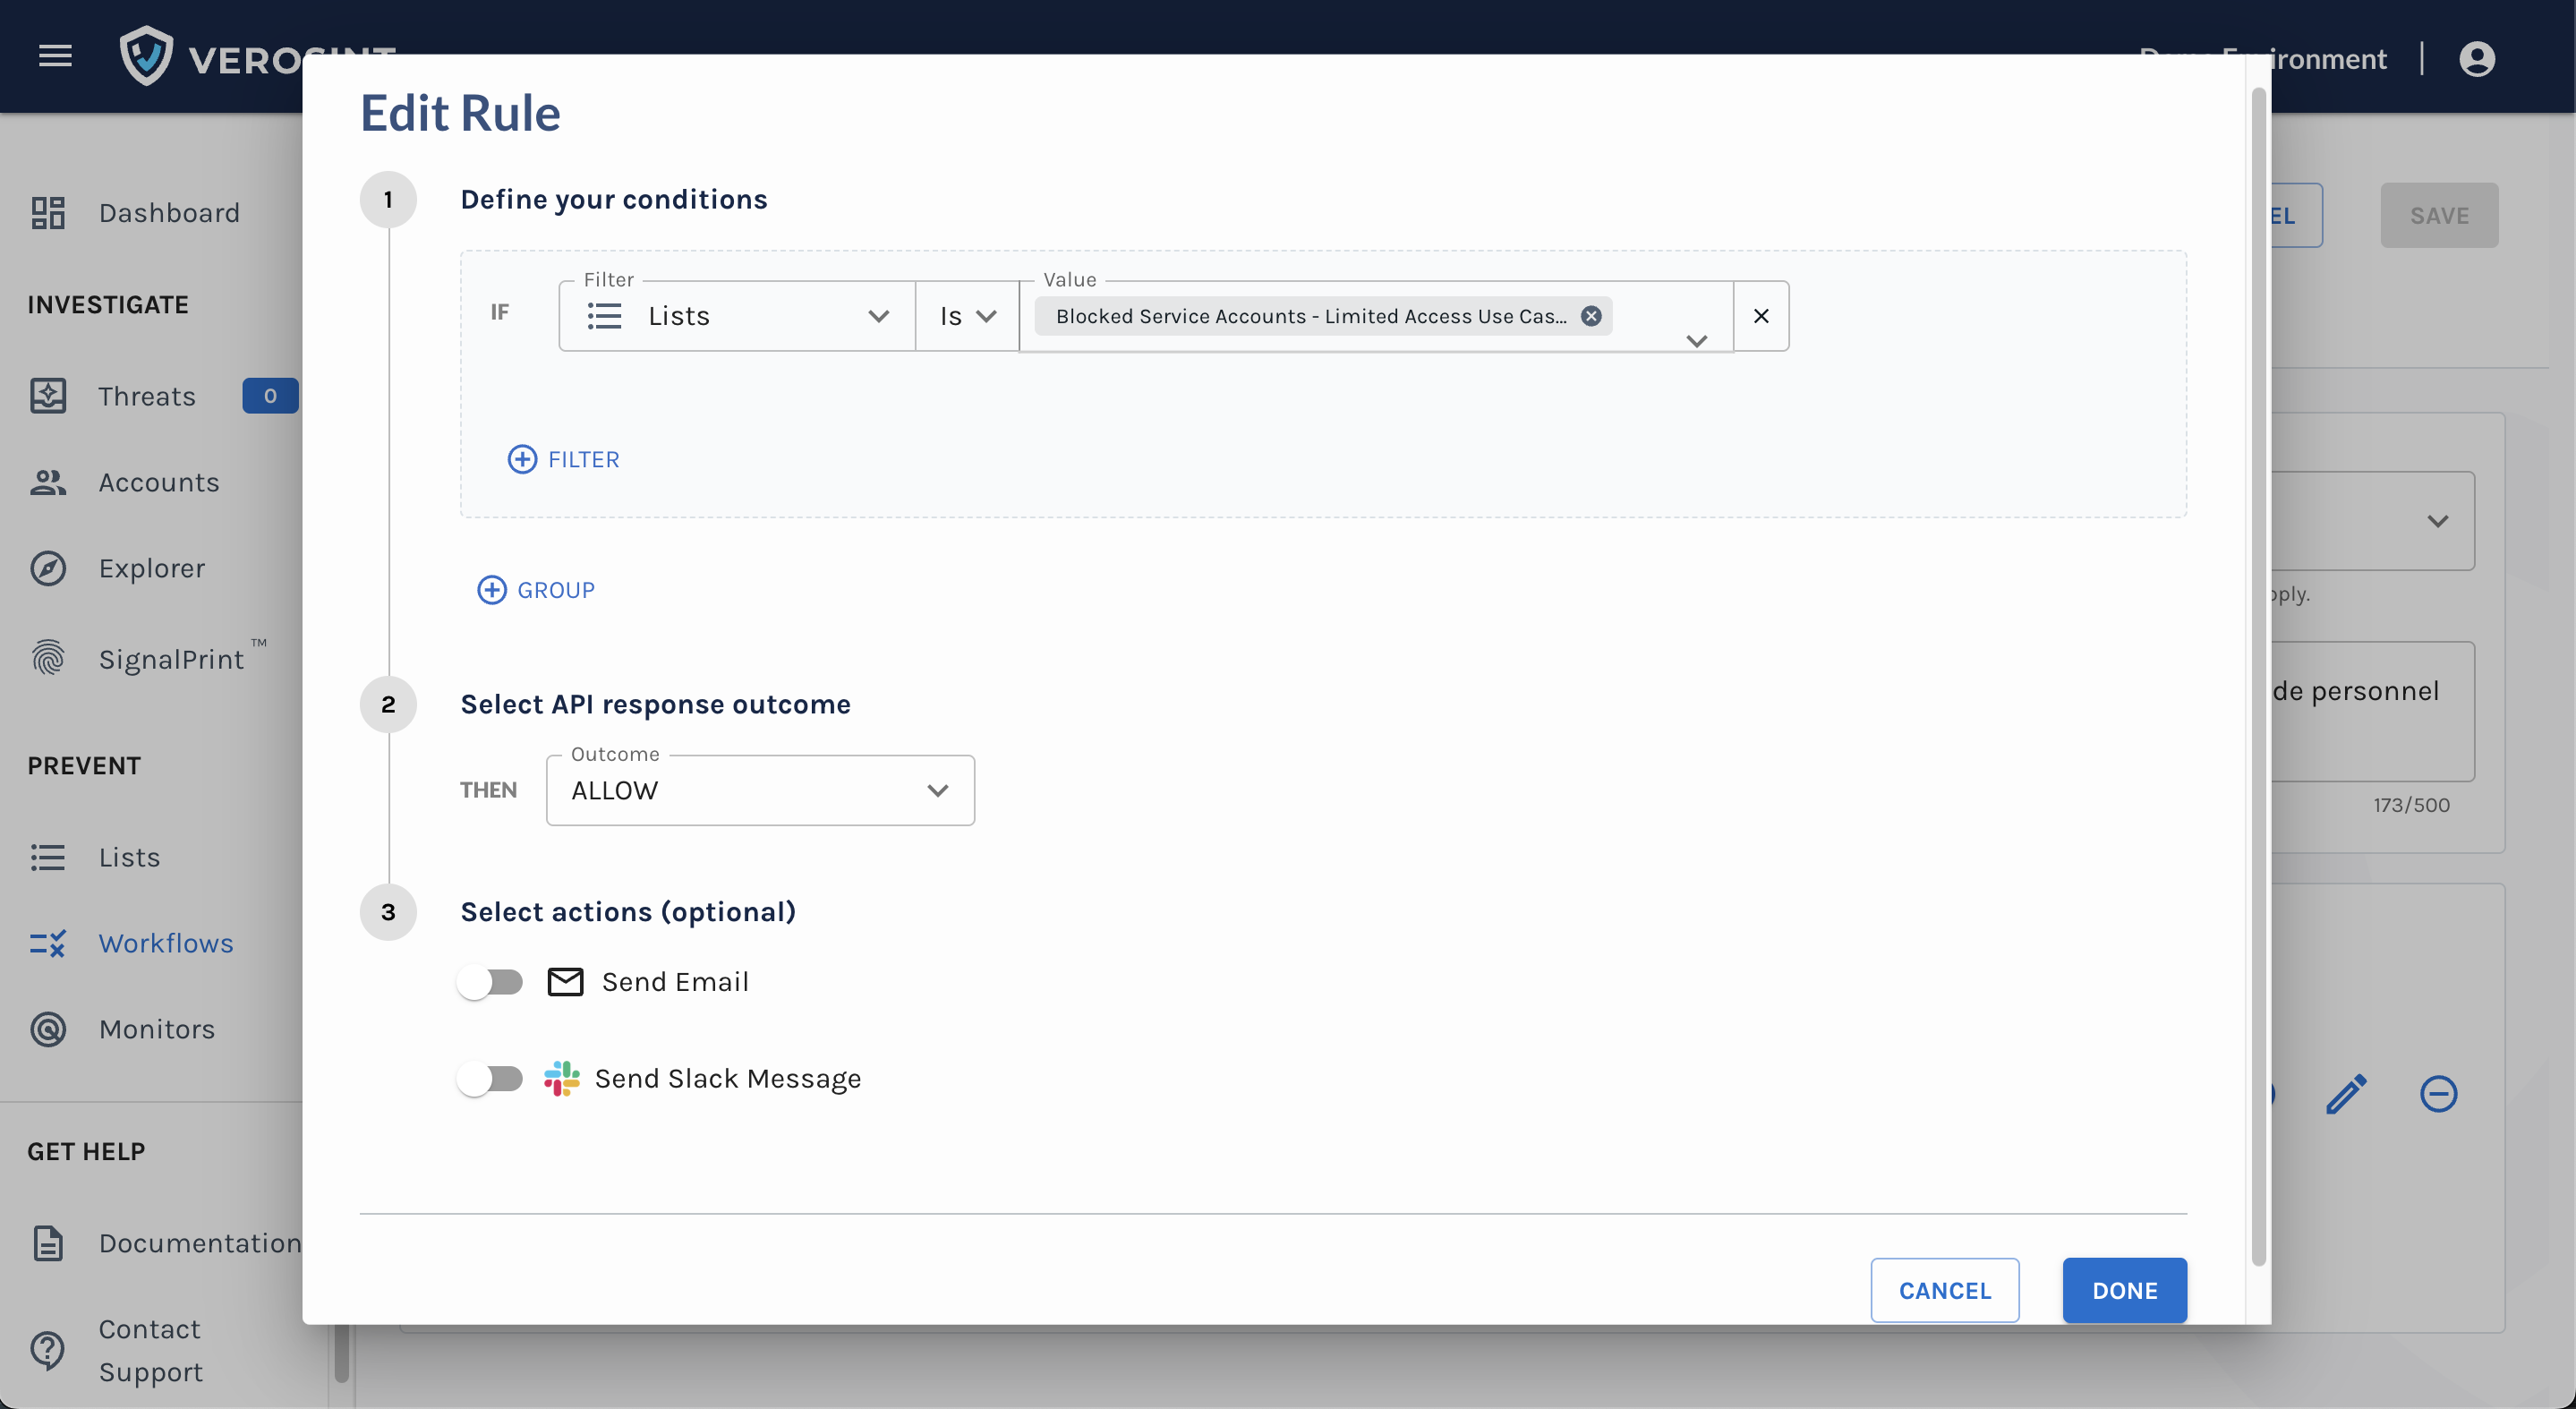The image size is (2576, 1409).
Task: Click the Workflows sidebar icon
Action: tap(48, 943)
